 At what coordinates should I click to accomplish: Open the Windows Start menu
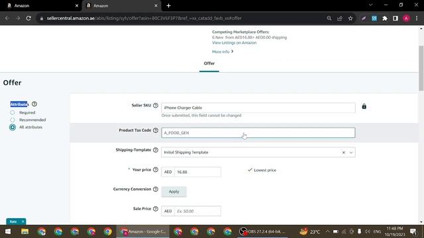(8, 231)
